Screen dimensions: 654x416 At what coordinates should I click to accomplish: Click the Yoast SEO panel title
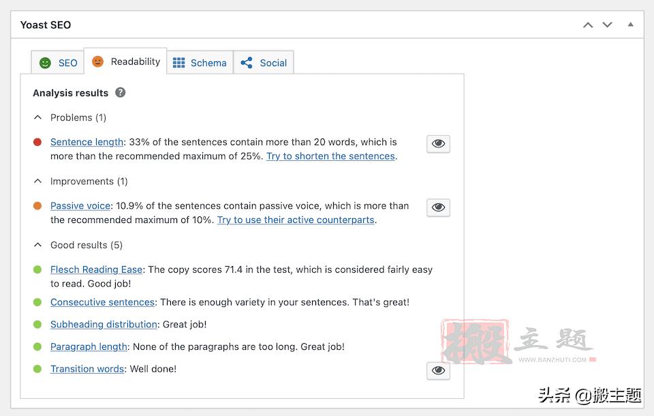coord(46,25)
